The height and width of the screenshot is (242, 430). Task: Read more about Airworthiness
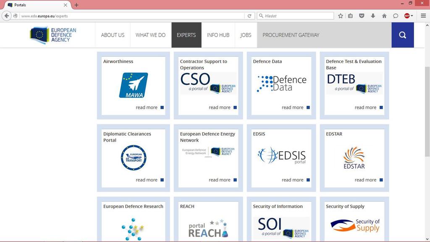tap(150, 108)
